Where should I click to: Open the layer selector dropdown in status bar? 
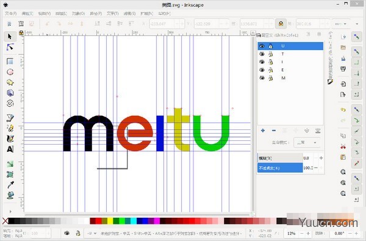coord(91,233)
